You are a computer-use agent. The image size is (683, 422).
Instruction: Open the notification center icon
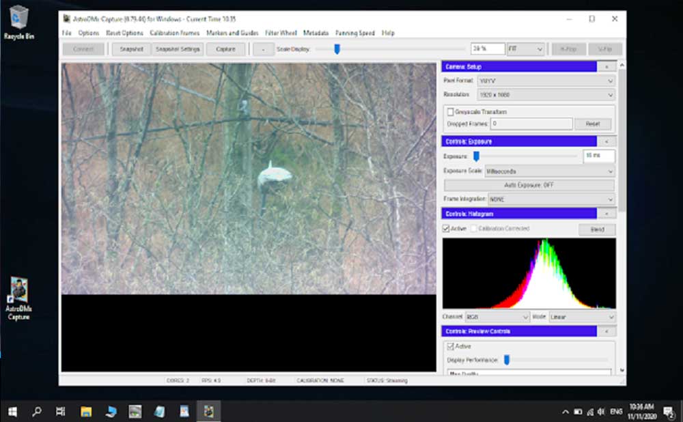point(669,411)
